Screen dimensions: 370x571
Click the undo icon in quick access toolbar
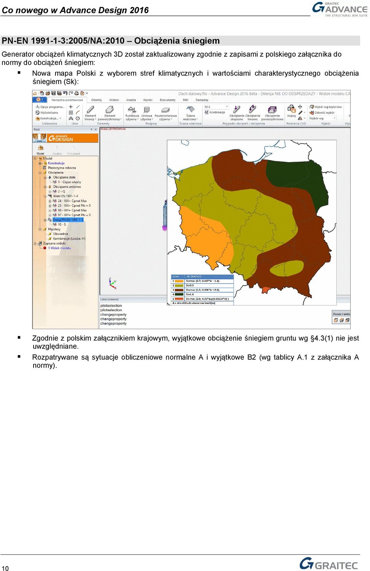click(x=65, y=93)
